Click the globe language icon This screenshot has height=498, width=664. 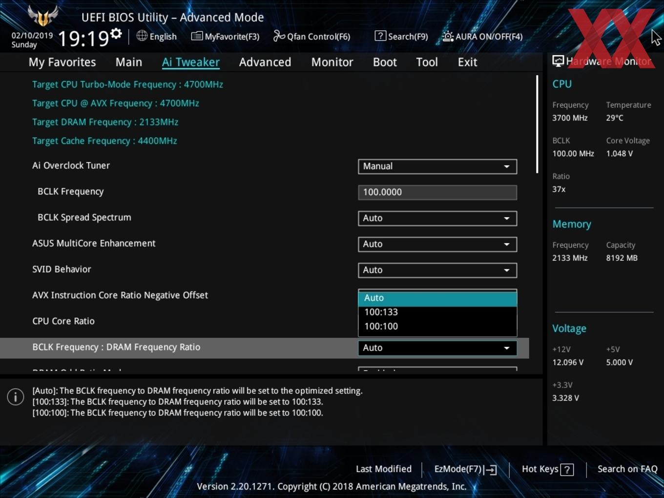tap(142, 36)
